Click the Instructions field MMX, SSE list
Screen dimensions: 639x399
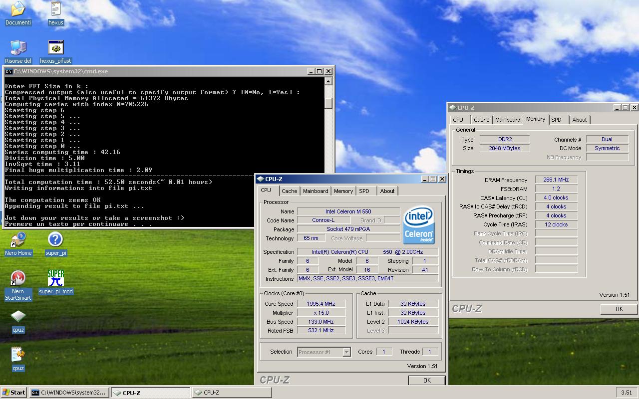click(368, 278)
